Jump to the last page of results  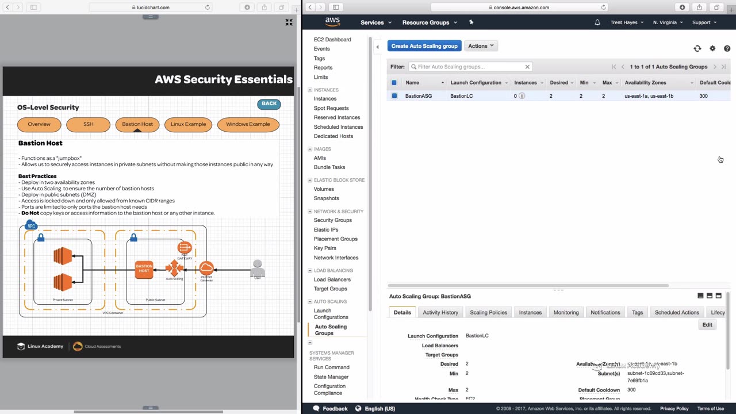pyautogui.click(x=723, y=67)
